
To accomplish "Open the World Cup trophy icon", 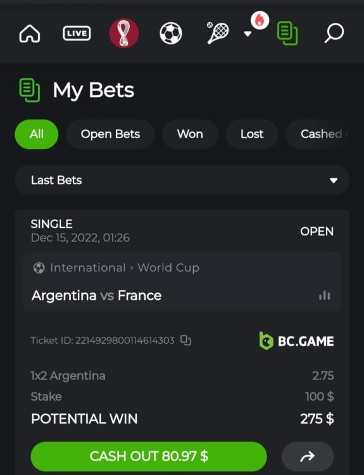I will pyautogui.click(x=124, y=33).
